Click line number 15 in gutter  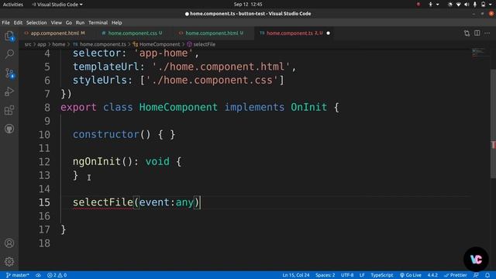(44, 202)
